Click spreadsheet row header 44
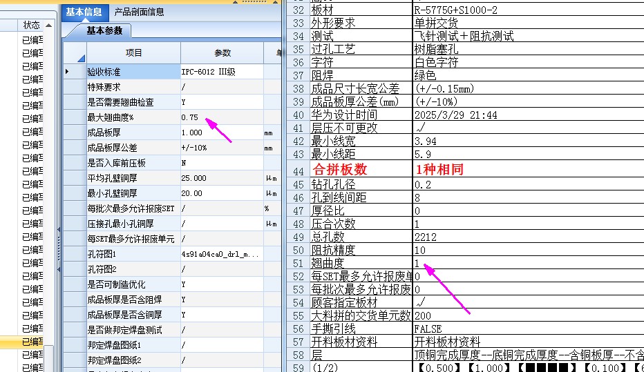644x372 pixels. [299, 169]
